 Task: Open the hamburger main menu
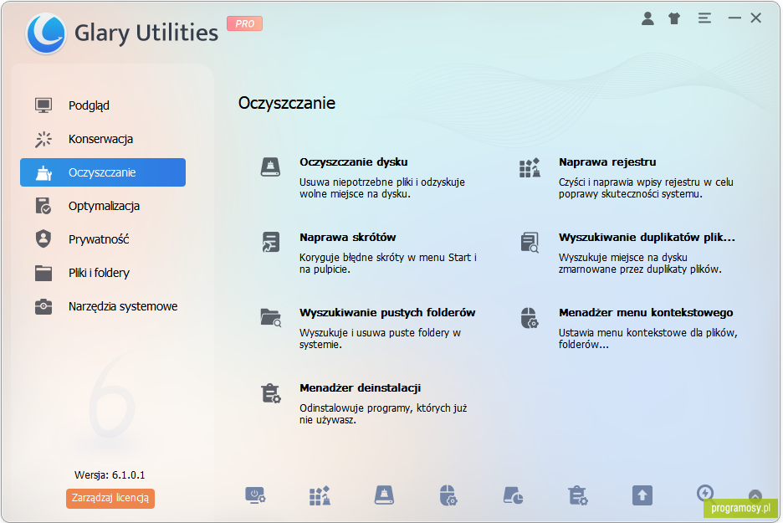coord(704,18)
